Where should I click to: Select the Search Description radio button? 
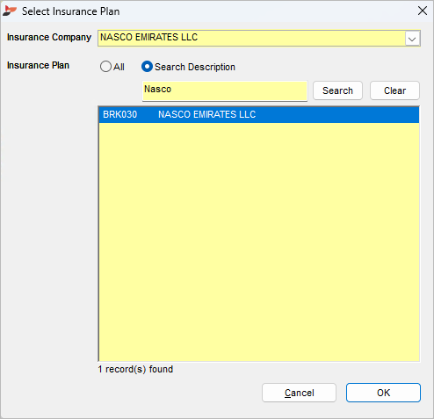pyautogui.click(x=147, y=67)
